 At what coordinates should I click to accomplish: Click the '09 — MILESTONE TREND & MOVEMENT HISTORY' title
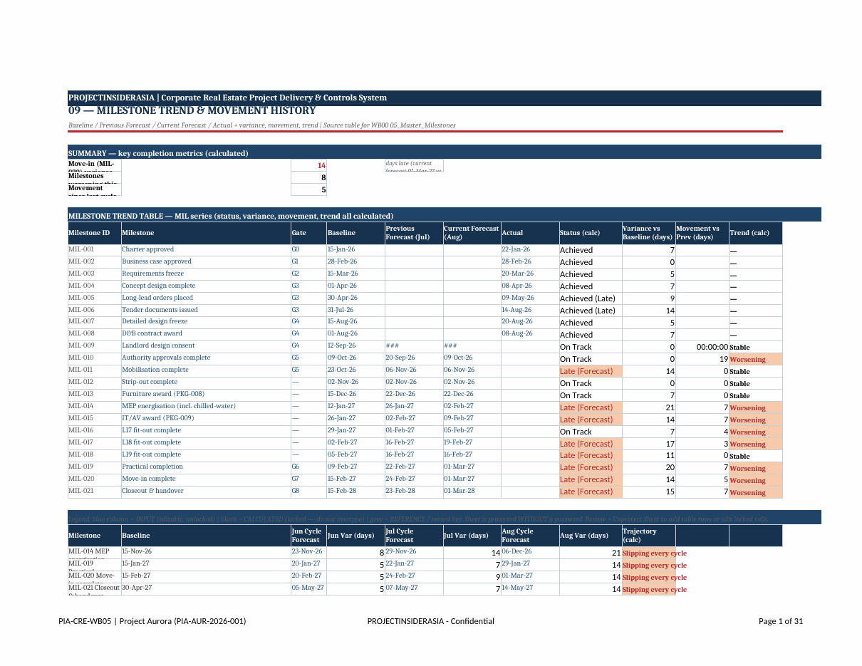192,111
